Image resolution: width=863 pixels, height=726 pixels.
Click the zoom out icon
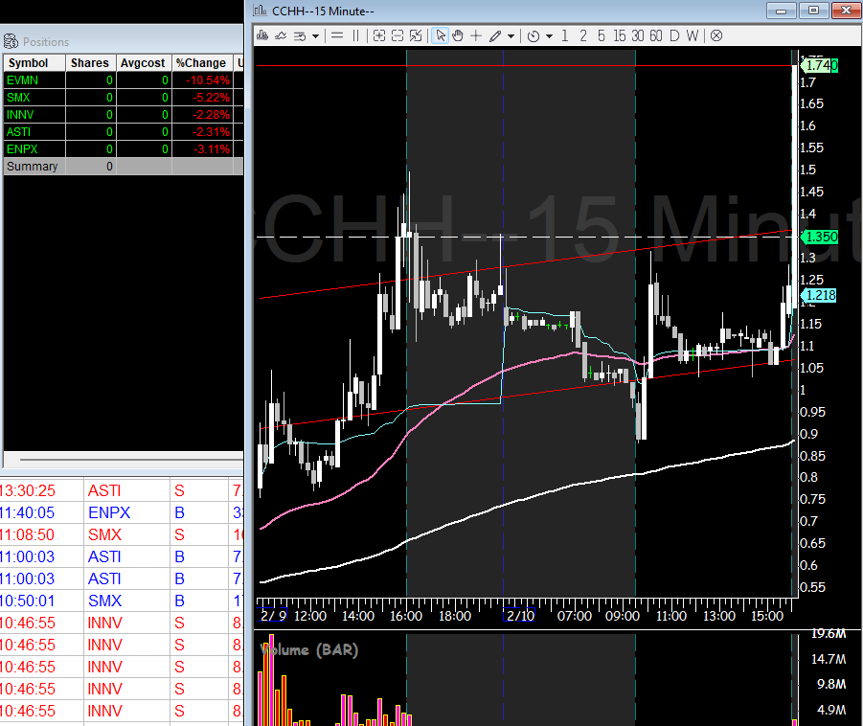tap(397, 35)
